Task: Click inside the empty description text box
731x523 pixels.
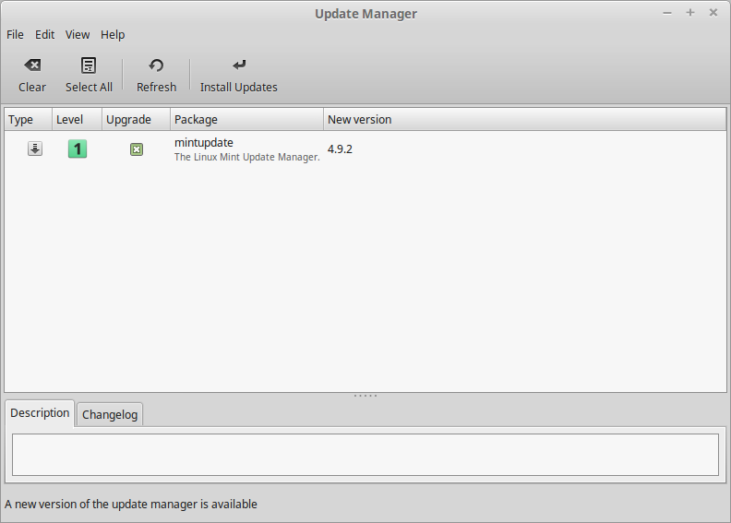Action: 365,455
